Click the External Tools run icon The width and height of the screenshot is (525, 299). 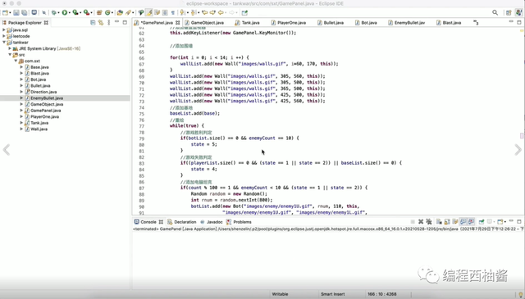(86, 13)
